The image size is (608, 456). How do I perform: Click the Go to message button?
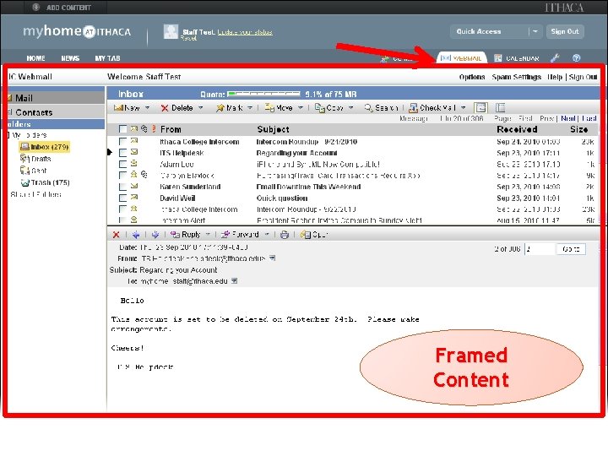pyautogui.click(x=571, y=249)
